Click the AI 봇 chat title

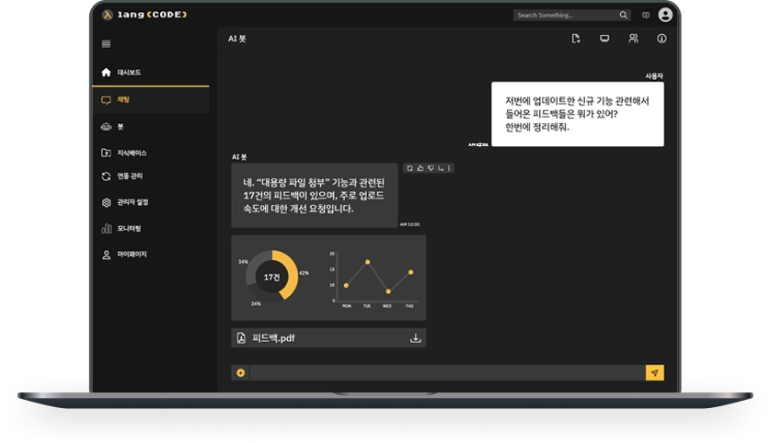237,39
